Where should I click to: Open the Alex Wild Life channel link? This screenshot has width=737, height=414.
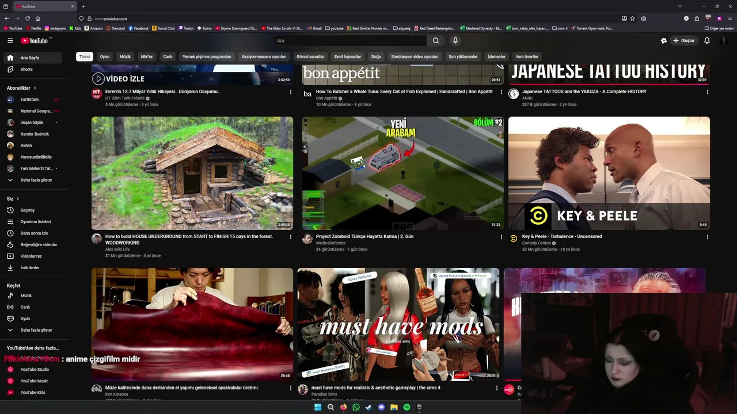tap(117, 250)
